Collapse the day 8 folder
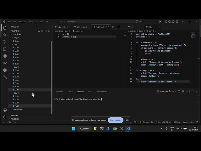Screen dimensions: 201x151 13,67
